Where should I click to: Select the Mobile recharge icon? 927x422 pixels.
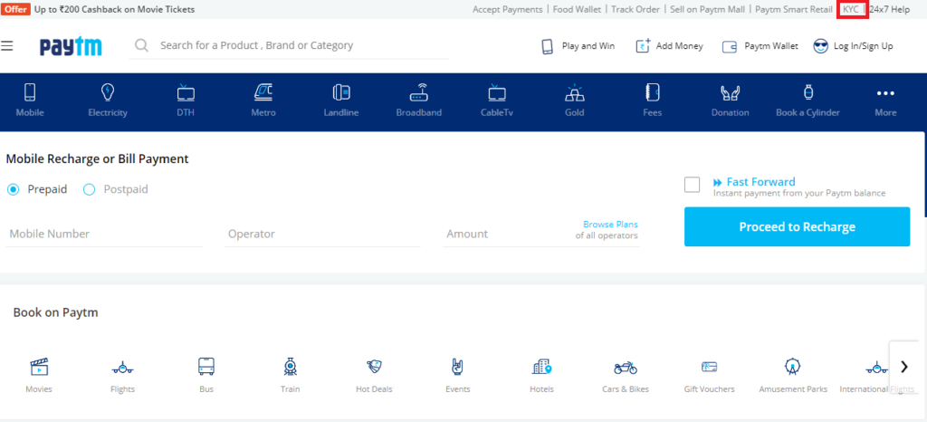click(30, 92)
